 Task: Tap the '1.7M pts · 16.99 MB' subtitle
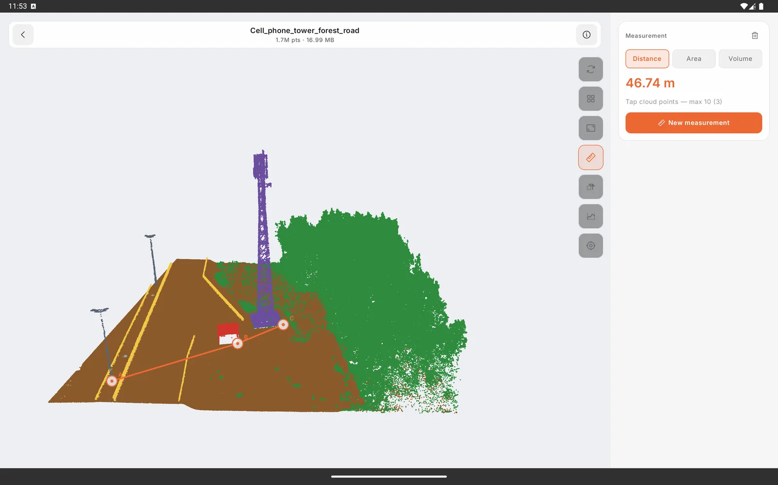(305, 40)
